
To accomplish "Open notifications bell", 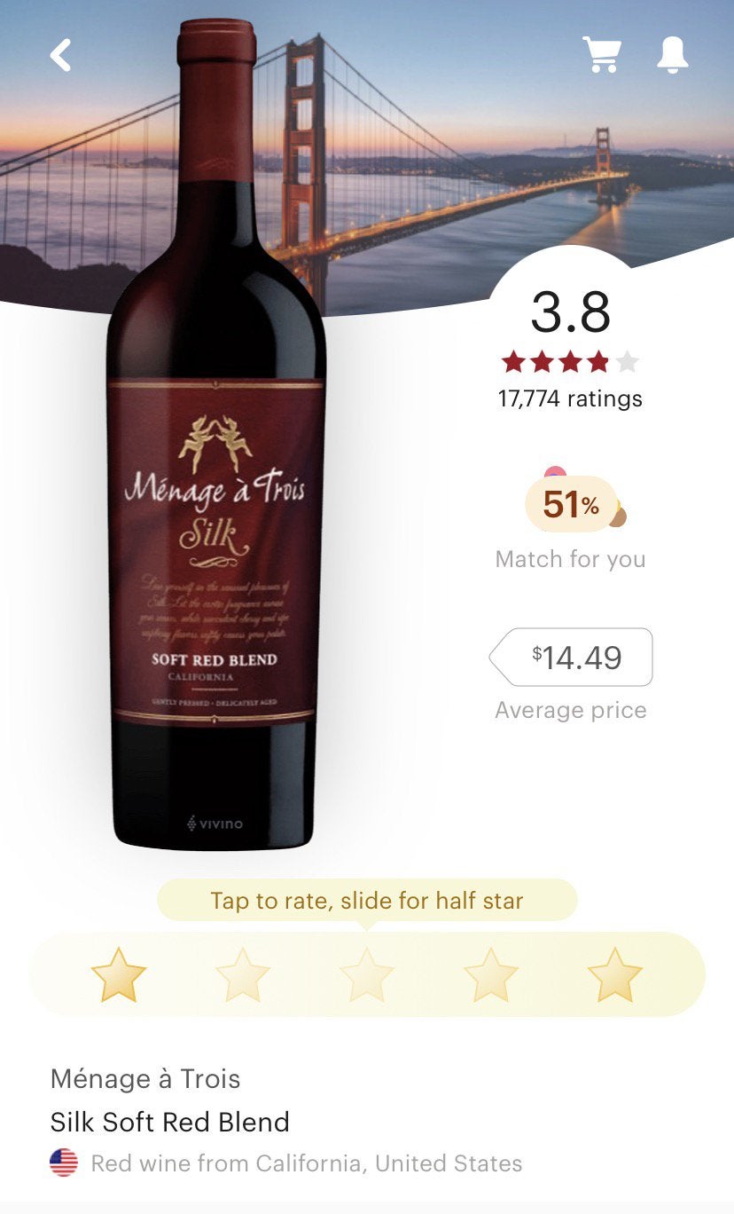I will click(672, 55).
